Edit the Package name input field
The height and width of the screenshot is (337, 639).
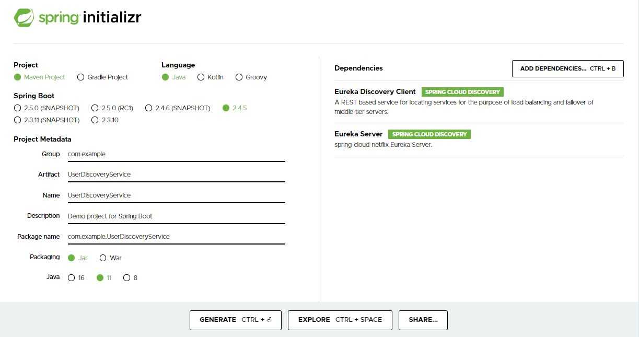(x=176, y=237)
